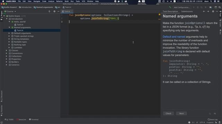The image size is (222, 124).
Task: Open the Analyze menu
Action: click(51, 1)
